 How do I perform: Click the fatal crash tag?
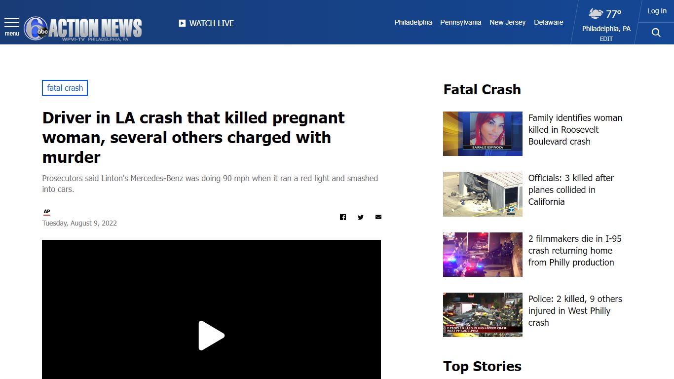65,88
